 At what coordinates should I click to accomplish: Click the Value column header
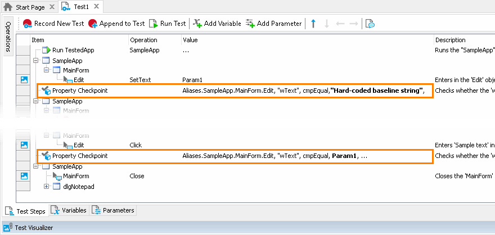click(x=308, y=40)
